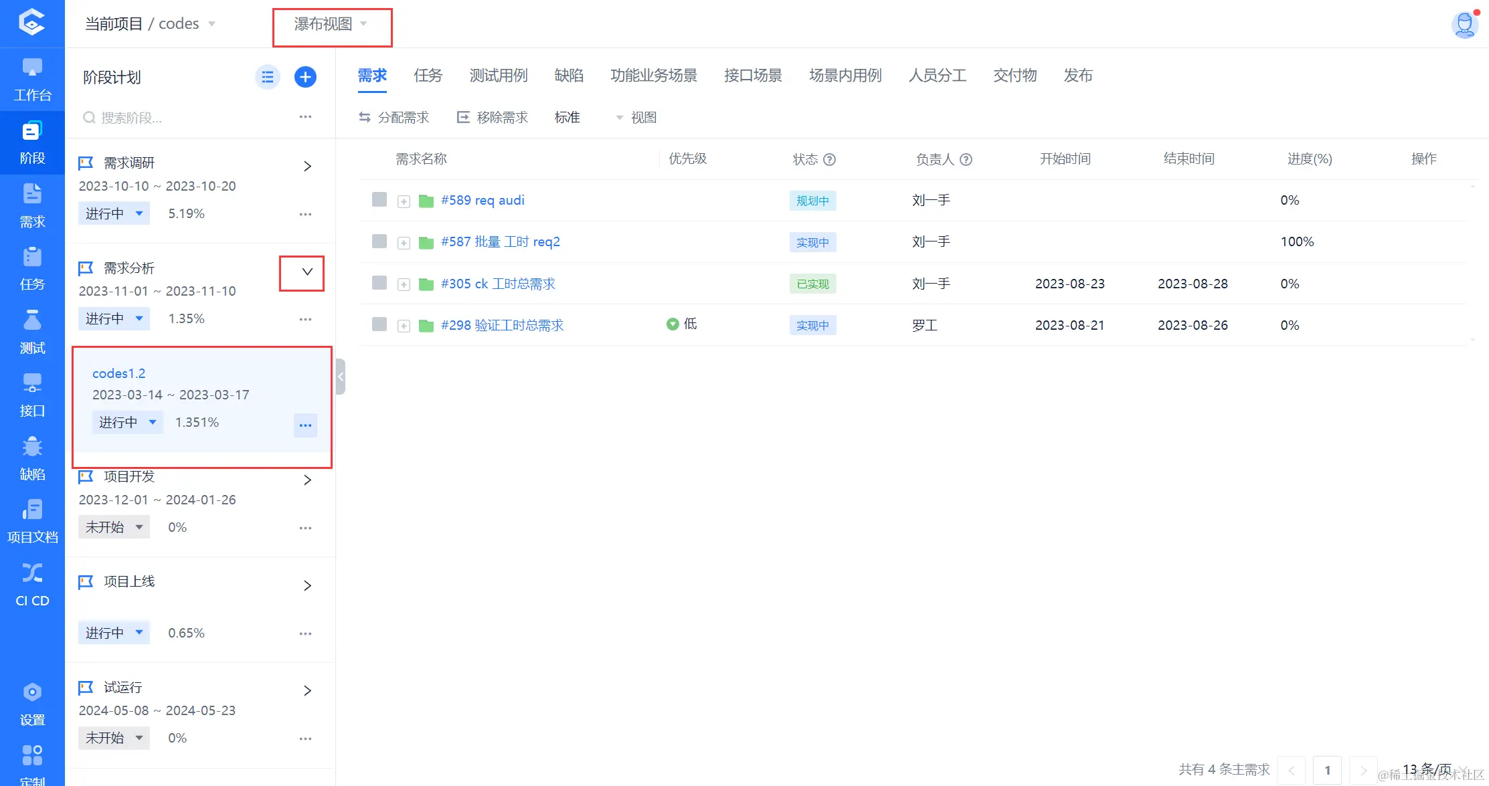Switch to the 交付物 tab

coord(1015,76)
